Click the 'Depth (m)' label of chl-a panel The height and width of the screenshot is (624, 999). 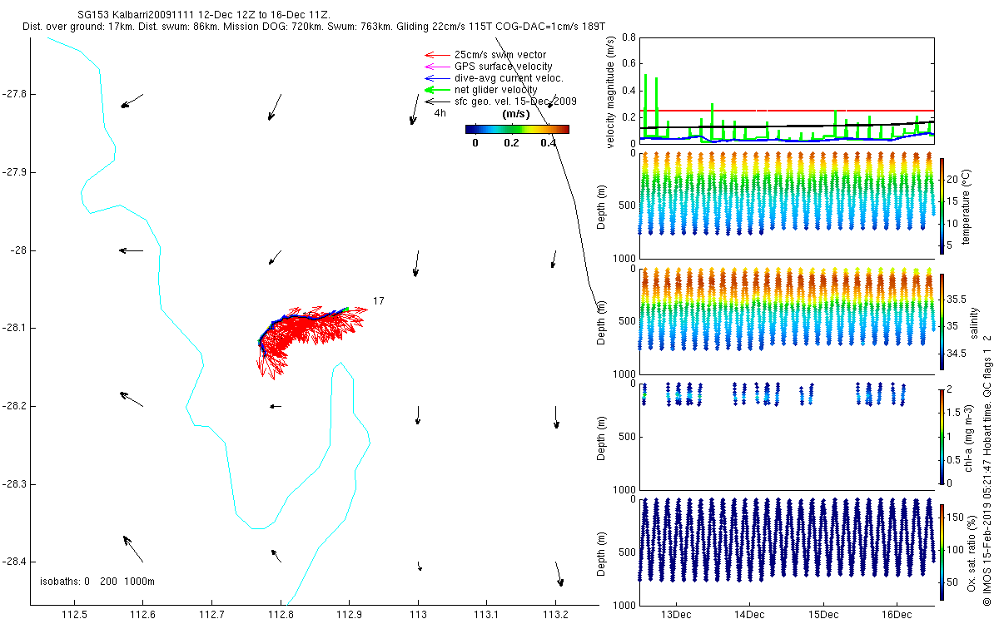click(x=603, y=437)
